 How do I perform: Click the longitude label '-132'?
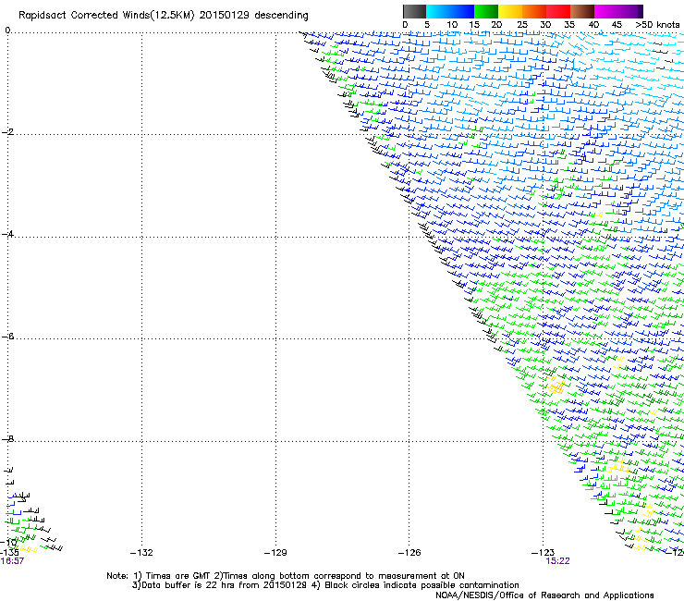pyautogui.click(x=141, y=553)
